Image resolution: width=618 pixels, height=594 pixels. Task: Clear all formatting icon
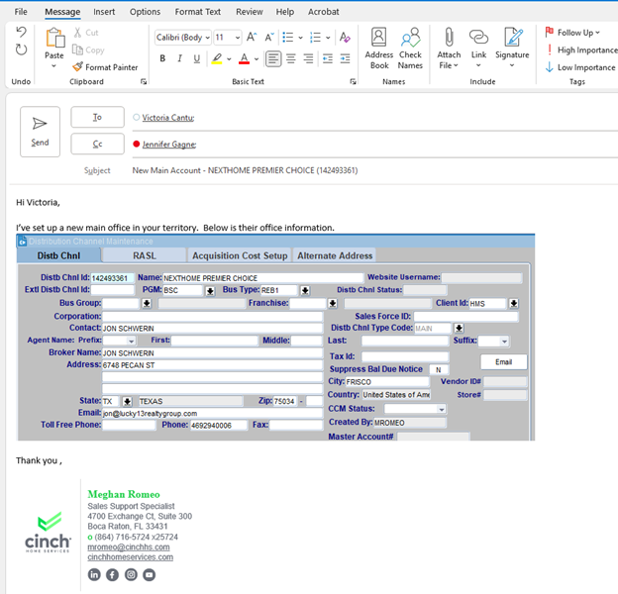pyautogui.click(x=345, y=38)
